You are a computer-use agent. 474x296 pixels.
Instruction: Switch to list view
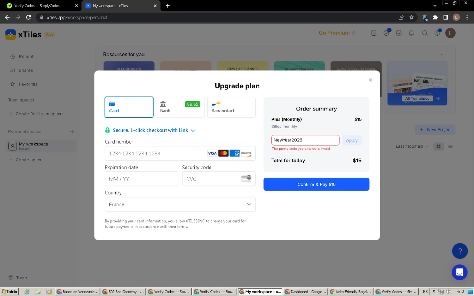pos(450,146)
